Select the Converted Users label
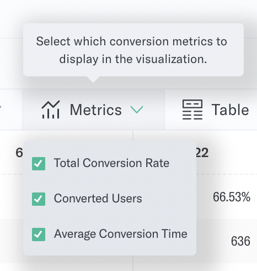The image size is (257, 271). (98, 199)
